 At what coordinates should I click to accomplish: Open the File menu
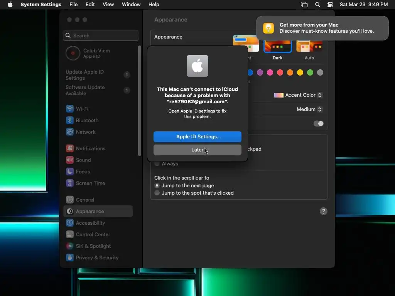click(x=74, y=5)
